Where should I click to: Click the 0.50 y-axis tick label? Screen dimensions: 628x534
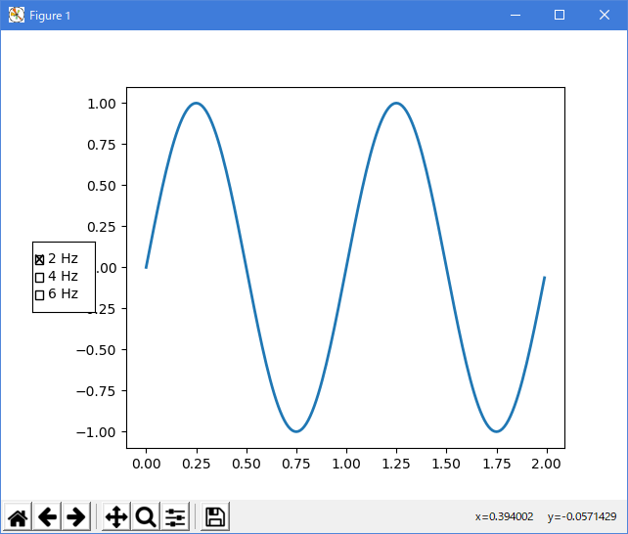click(102, 186)
